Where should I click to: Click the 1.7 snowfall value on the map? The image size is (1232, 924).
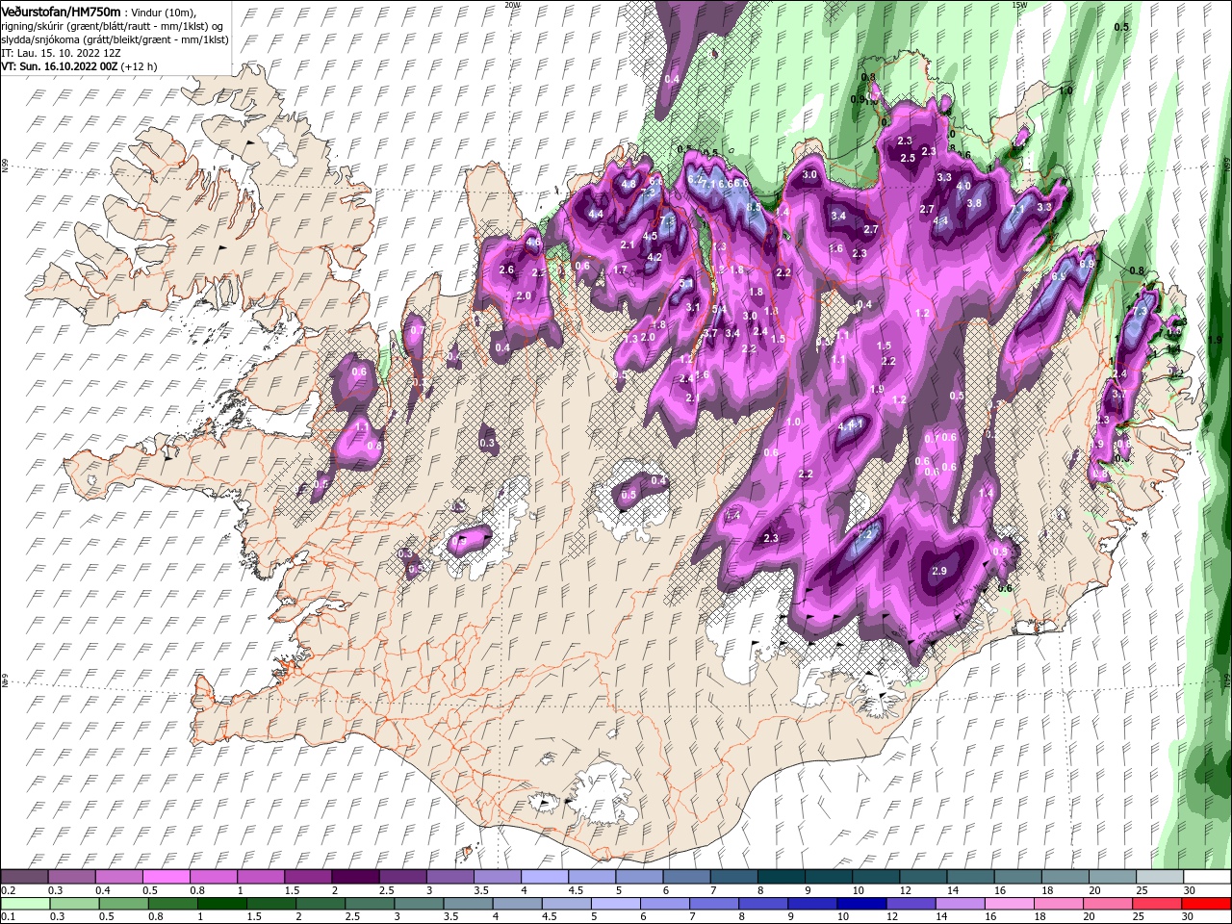[x=621, y=270]
